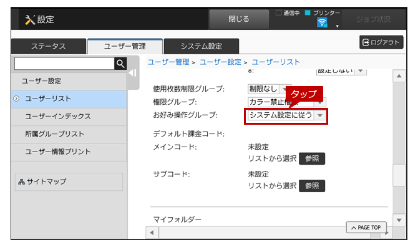
Task: Click the 未設定 value of サブコード
Action: [258, 174]
